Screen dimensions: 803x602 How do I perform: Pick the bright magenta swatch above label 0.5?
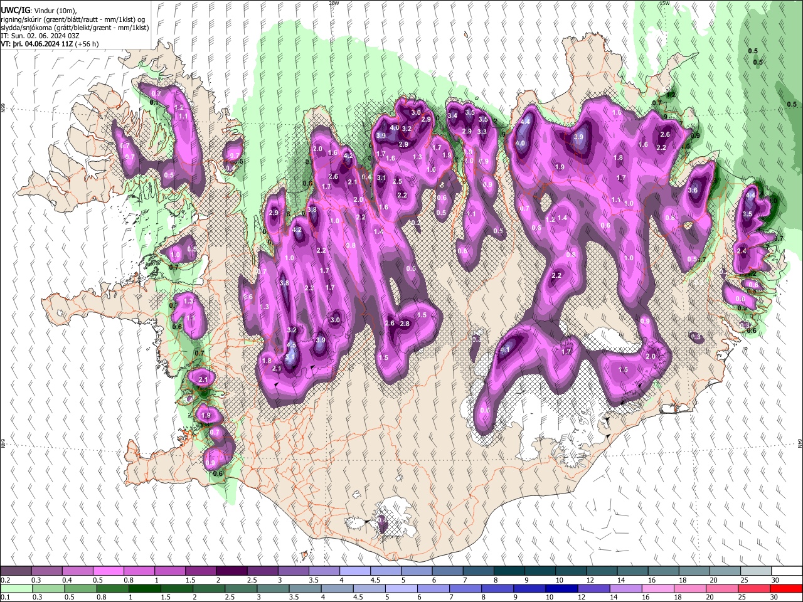(108, 571)
